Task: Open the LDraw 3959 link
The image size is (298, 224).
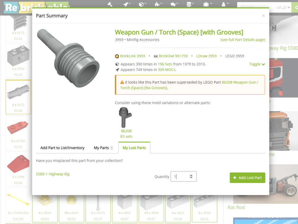Action: [x=207, y=56]
